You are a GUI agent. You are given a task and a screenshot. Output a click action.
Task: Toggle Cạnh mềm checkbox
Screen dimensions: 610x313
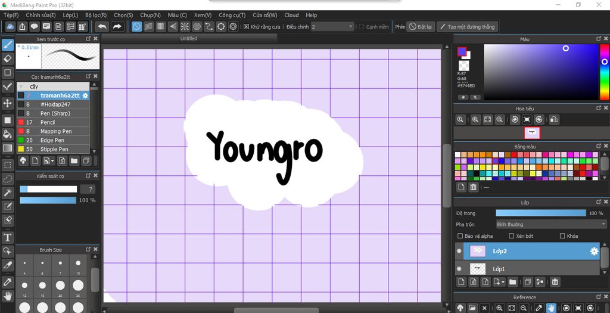coord(362,27)
